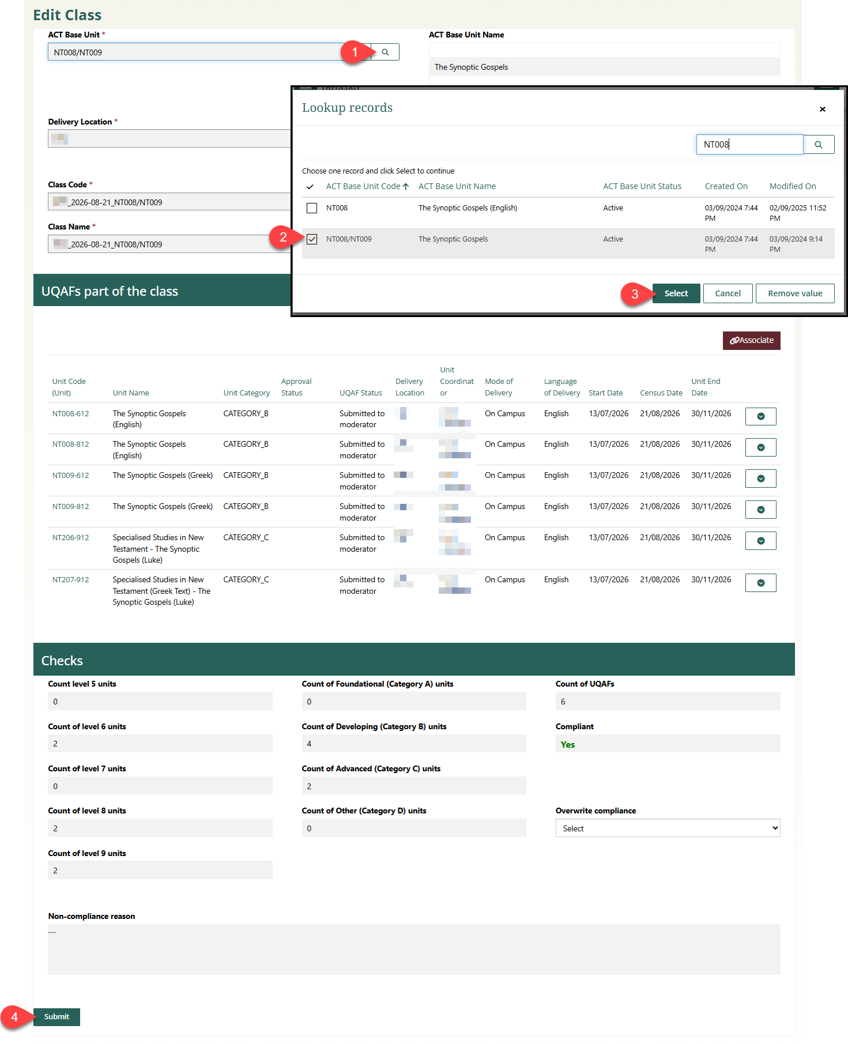Sort units table by Unit Code
Image resolution: width=848 pixels, height=1044 pixels.
tap(69, 387)
